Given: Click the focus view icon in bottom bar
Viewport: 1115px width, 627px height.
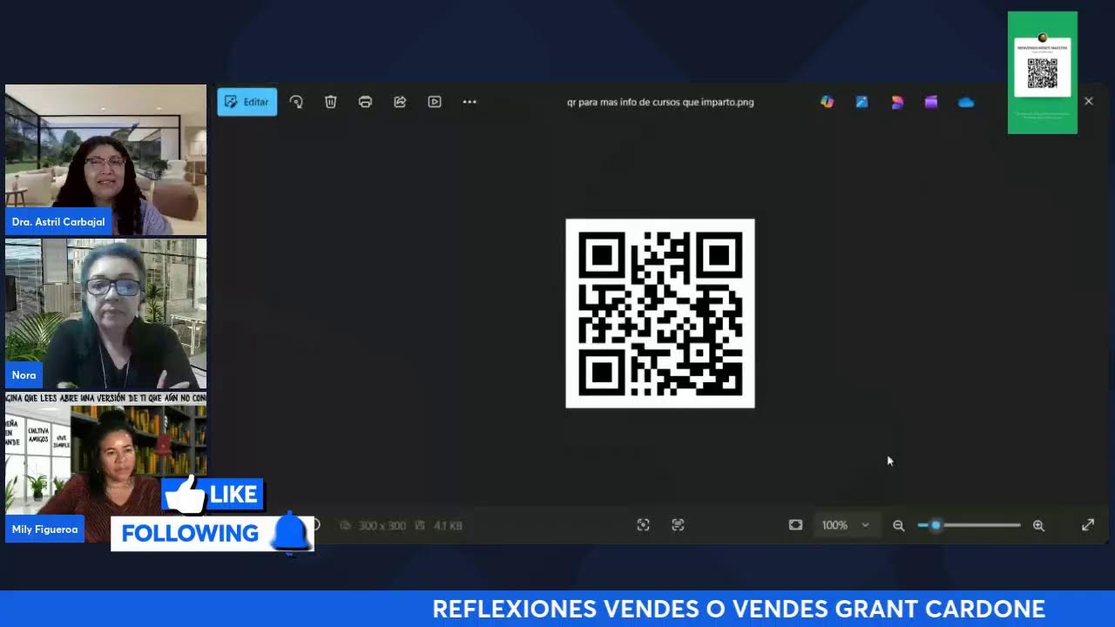Looking at the screenshot, I should coord(643,525).
